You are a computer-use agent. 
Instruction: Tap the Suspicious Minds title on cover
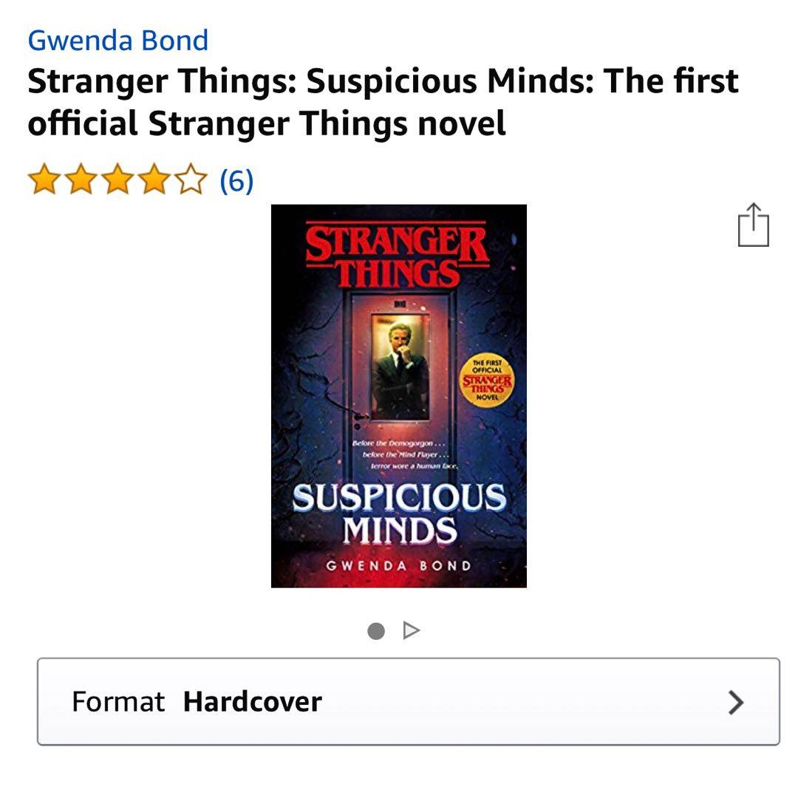point(400,514)
